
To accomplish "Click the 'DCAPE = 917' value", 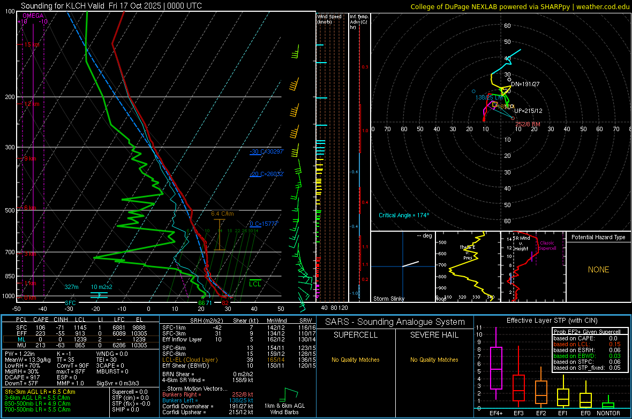I will [22, 377].
